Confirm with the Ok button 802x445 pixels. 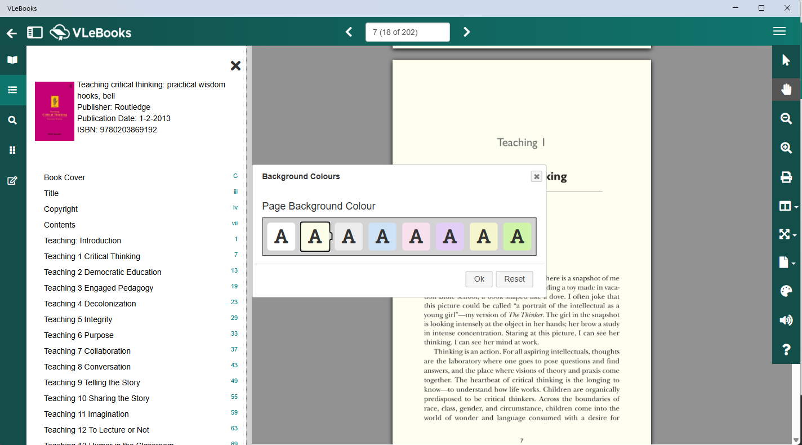[x=478, y=279]
